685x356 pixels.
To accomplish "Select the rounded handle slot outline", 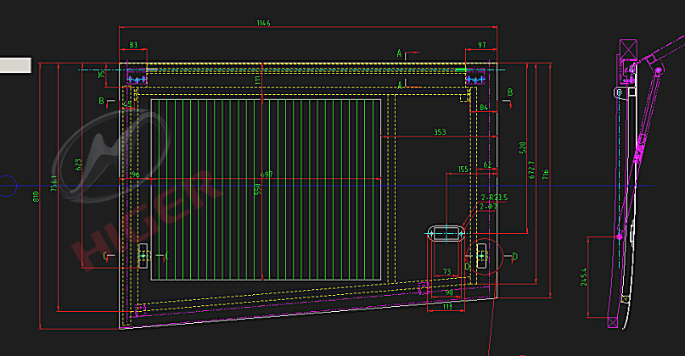I will (446, 233).
